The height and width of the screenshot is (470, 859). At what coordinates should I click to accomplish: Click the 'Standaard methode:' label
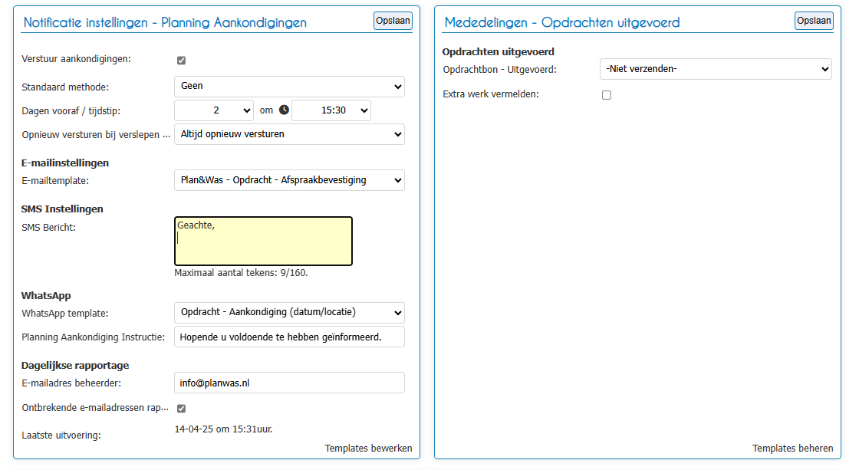click(65, 87)
